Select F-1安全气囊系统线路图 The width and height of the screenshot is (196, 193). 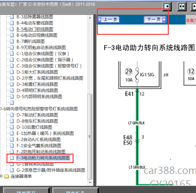point(39,146)
